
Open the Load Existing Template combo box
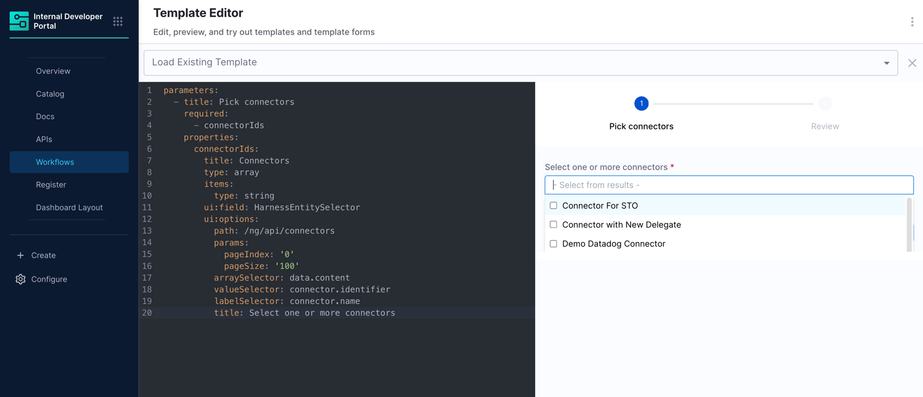tap(521, 63)
